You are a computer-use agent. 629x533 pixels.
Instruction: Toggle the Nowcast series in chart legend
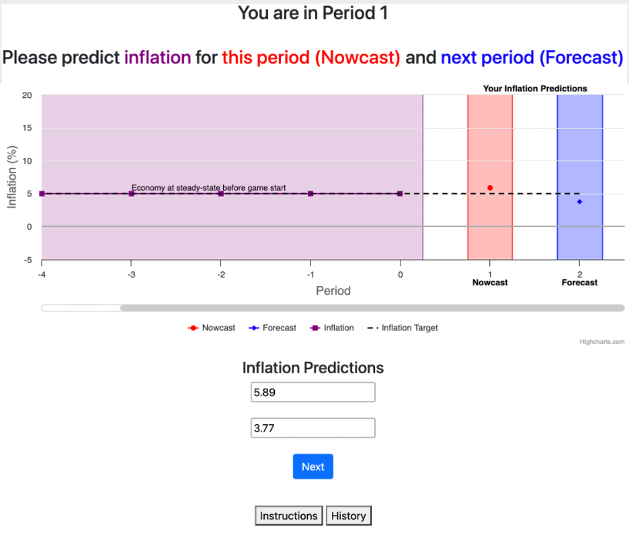click(x=214, y=328)
